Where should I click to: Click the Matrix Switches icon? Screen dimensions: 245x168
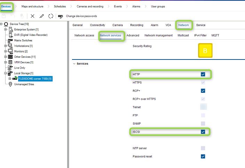10,40
